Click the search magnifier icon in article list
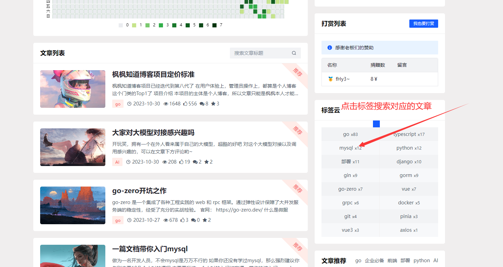Image resolution: width=503 pixels, height=267 pixels. [294, 53]
